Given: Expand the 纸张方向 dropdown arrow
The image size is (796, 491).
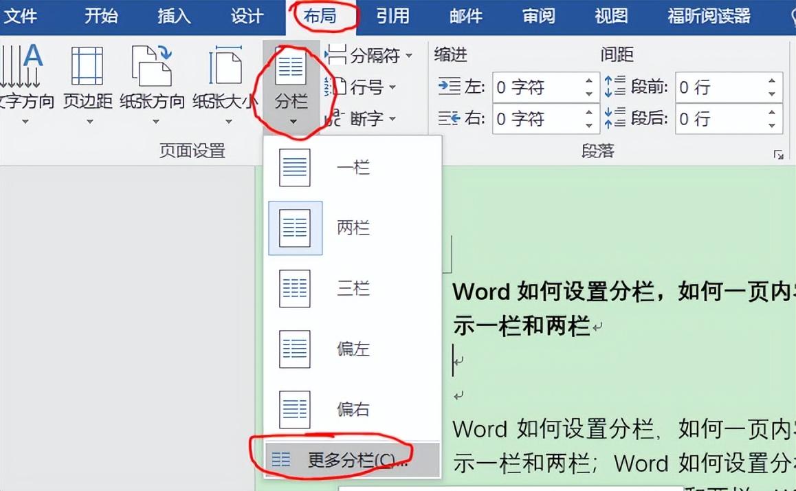Looking at the screenshot, I should (156, 122).
